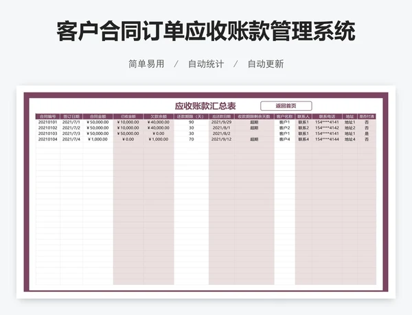Screen dimensions: 412x315
Task: Select the 应收账款汇总表 title
Action: 205,106
